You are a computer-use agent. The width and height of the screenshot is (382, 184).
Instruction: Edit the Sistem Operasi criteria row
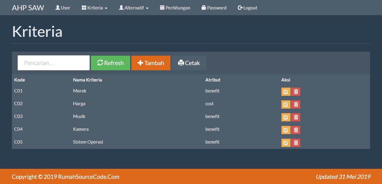pos(286,143)
